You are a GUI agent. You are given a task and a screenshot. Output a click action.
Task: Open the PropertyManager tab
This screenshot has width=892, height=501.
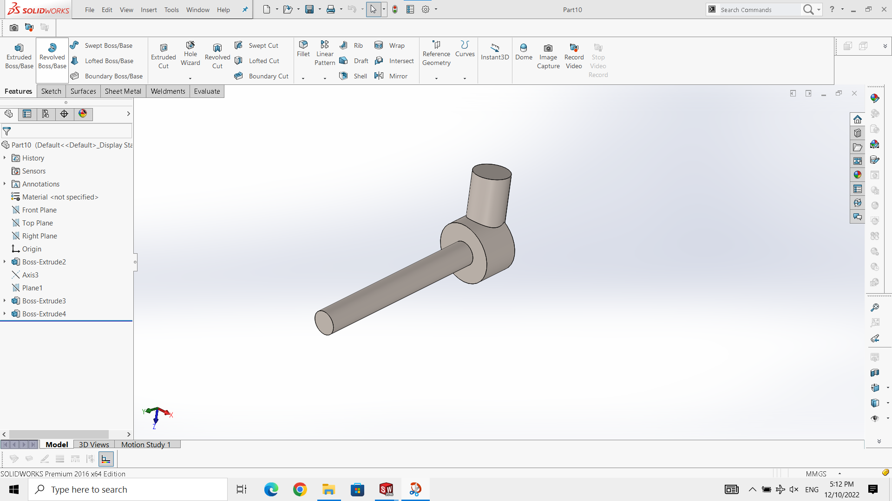point(27,114)
